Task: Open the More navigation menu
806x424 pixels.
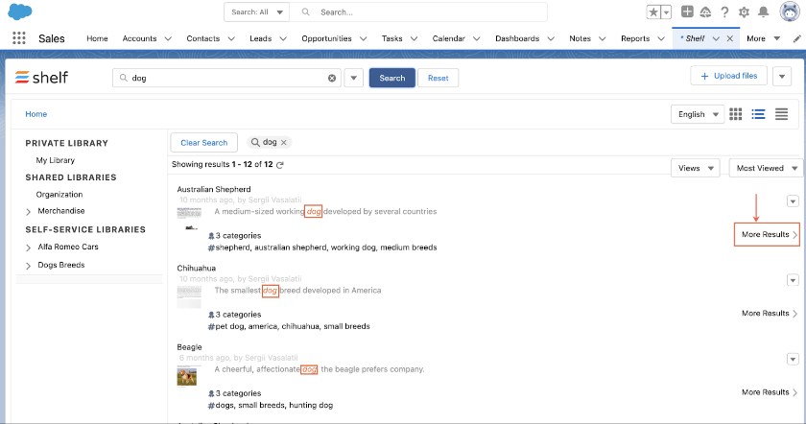Action: (764, 38)
